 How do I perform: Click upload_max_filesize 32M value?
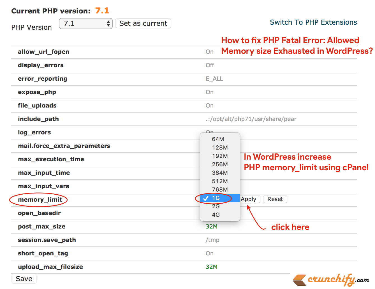tap(212, 267)
